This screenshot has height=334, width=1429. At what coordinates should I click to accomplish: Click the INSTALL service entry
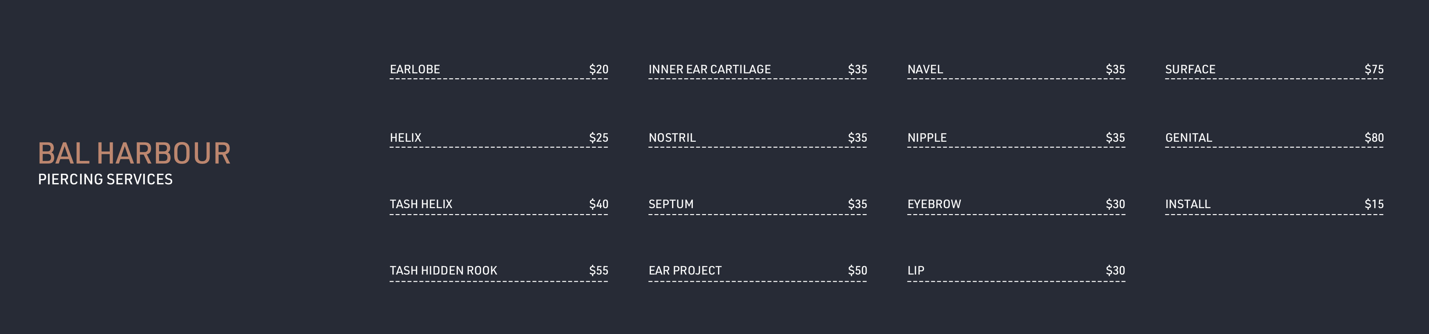click(1188, 204)
